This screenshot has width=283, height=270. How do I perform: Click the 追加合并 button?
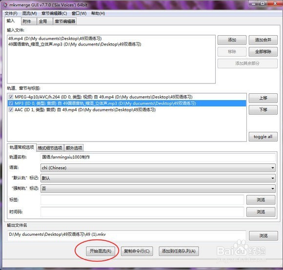263,40
